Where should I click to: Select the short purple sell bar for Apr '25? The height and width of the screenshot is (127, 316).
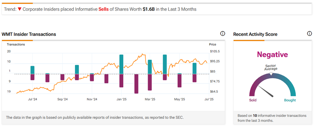pos(165,77)
